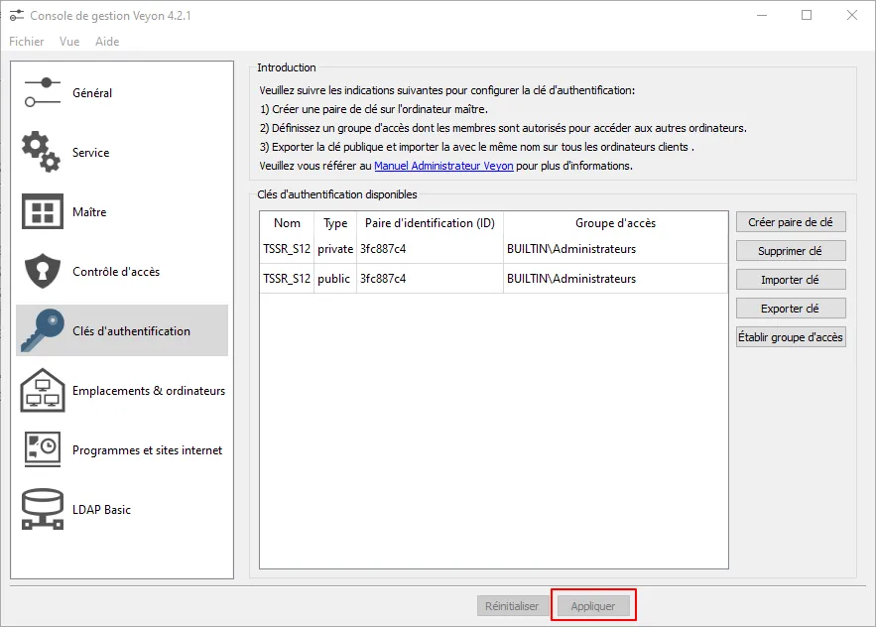Viewport: 876px width, 627px height.
Task: Click the Appliquer button
Action: tap(592, 606)
